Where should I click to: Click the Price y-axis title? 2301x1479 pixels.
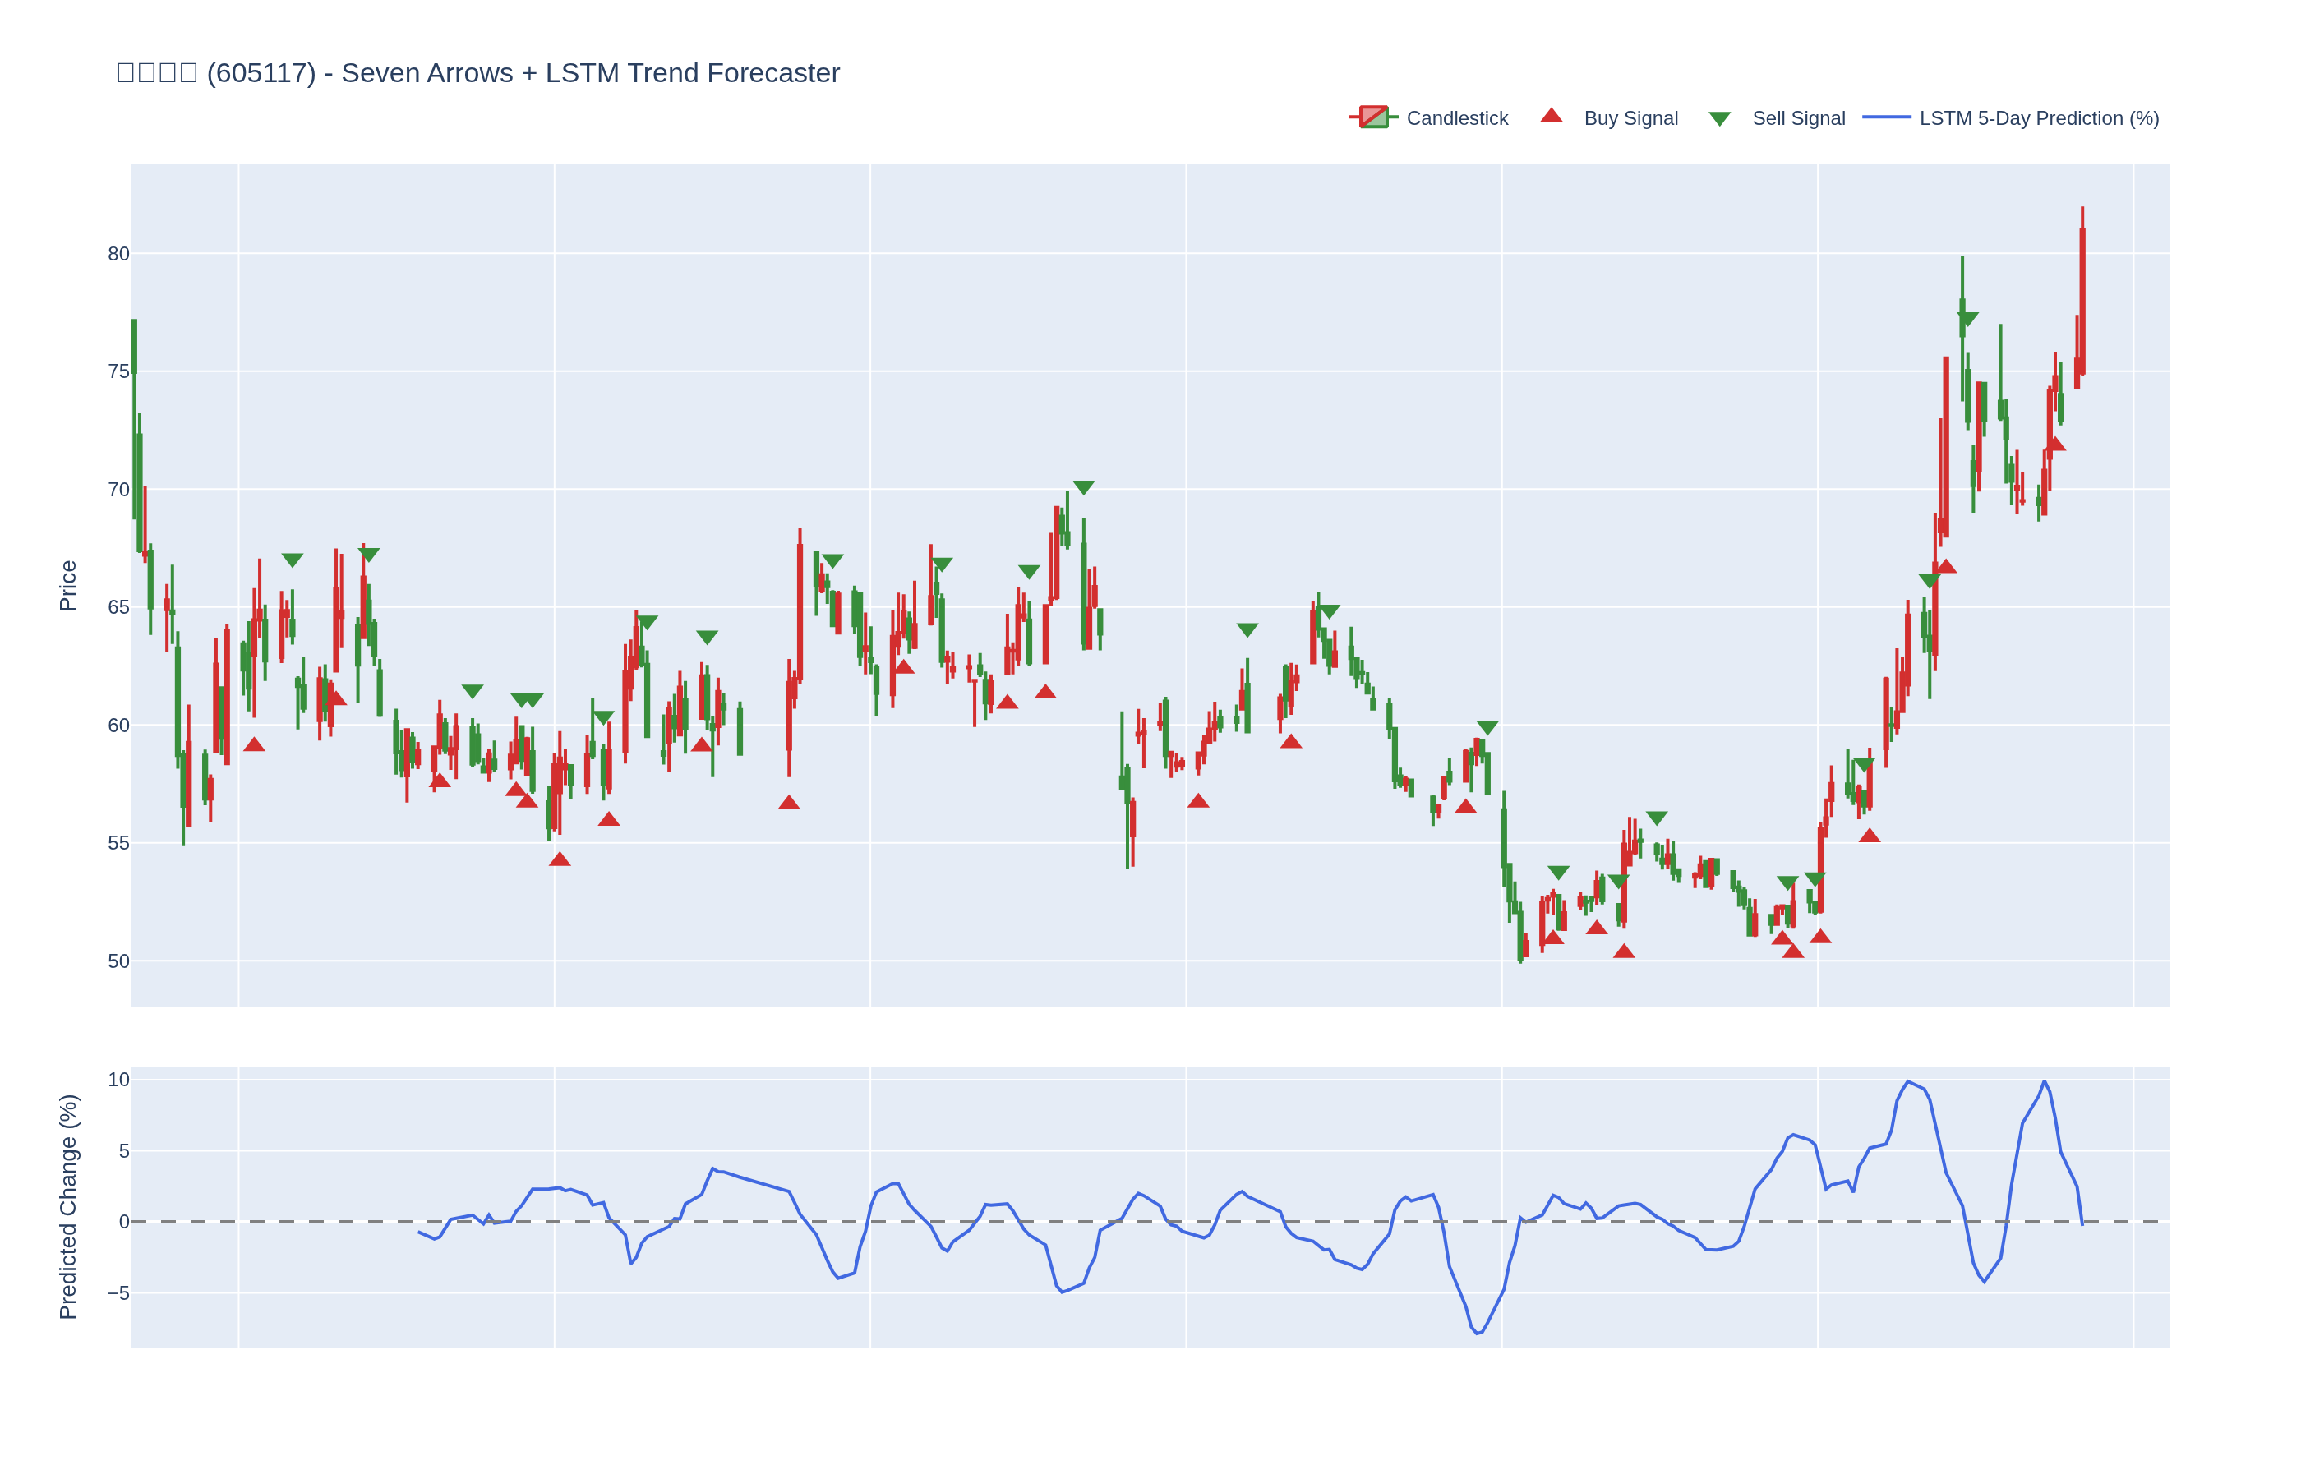pyautogui.click(x=68, y=586)
